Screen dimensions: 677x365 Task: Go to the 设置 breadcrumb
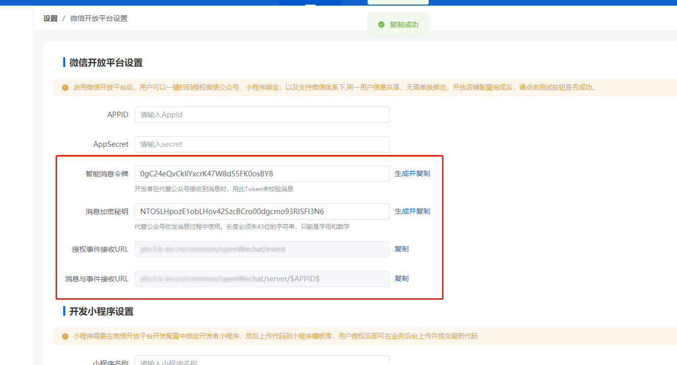(x=50, y=18)
